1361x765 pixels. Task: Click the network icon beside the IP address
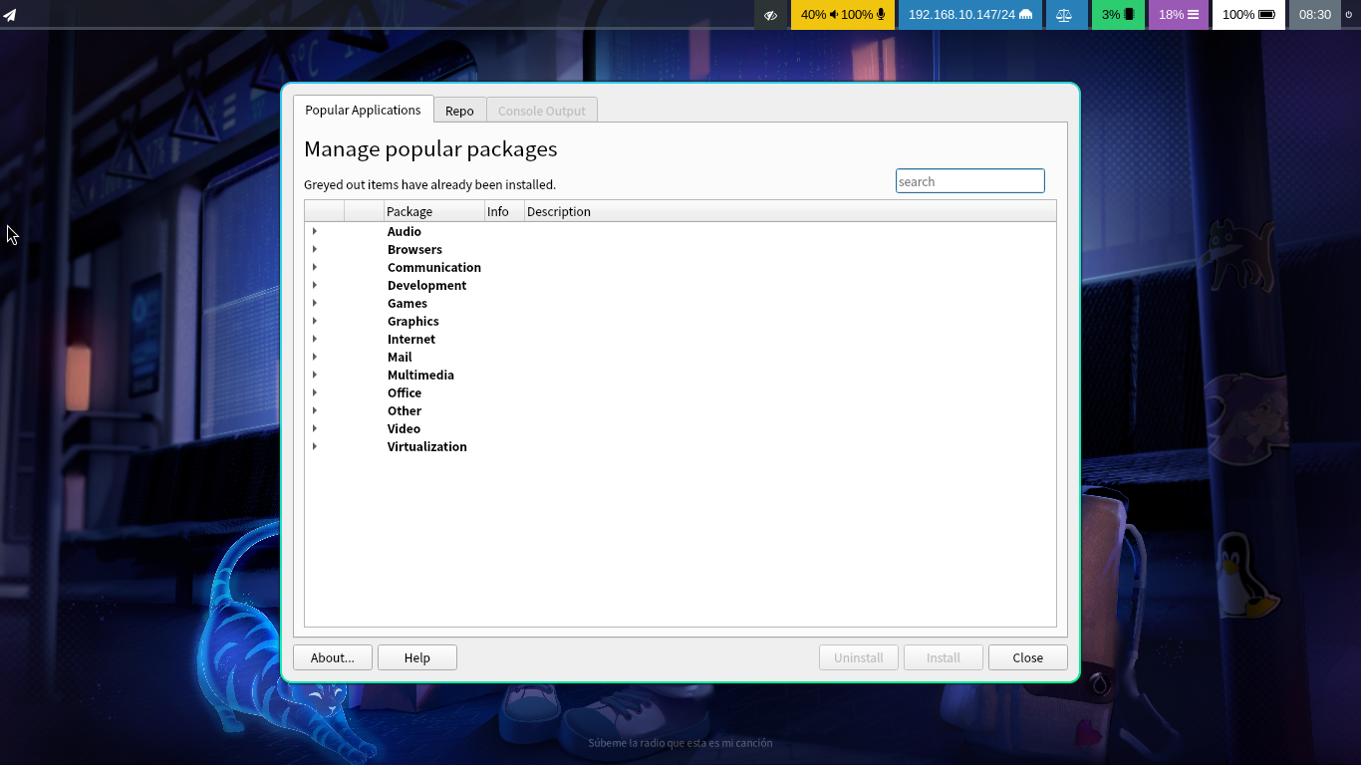(1025, 15)
